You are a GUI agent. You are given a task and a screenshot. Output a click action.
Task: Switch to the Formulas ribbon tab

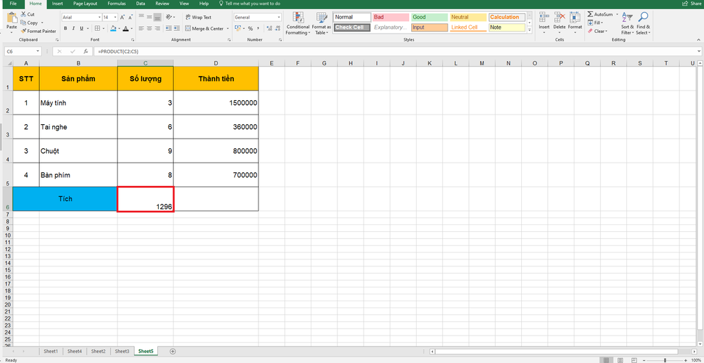(117, 3)
